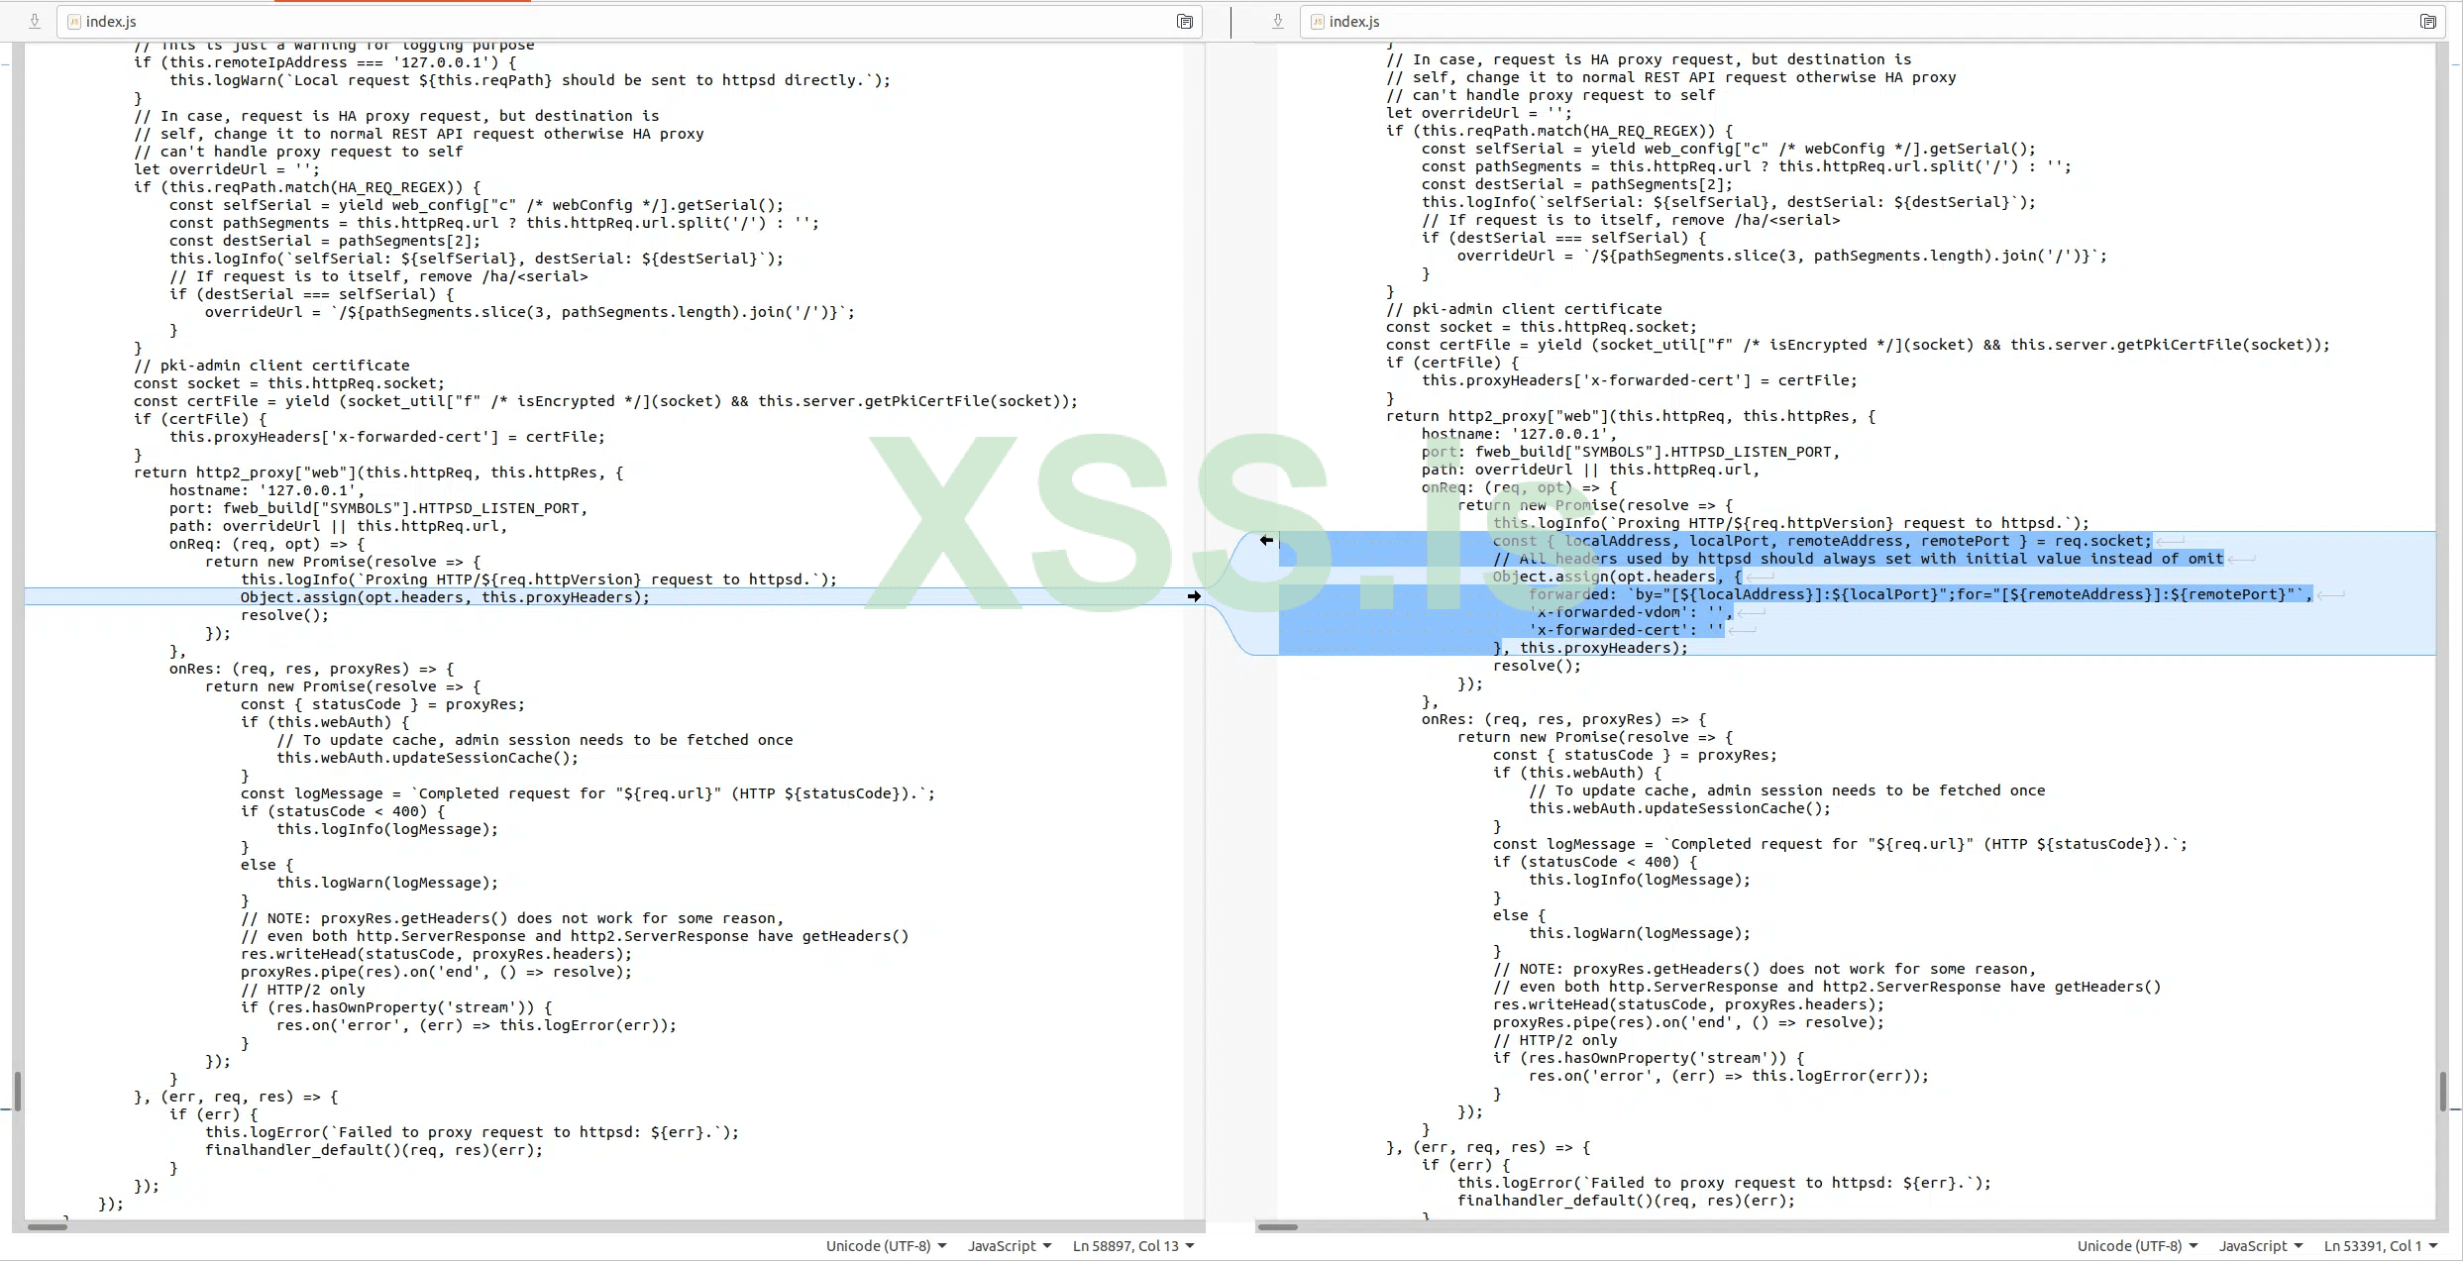Push right change to left arrow
The image size is (2463, 1261).
coord(1266,541)
